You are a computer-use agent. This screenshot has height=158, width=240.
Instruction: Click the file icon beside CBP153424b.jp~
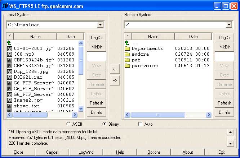9,60
